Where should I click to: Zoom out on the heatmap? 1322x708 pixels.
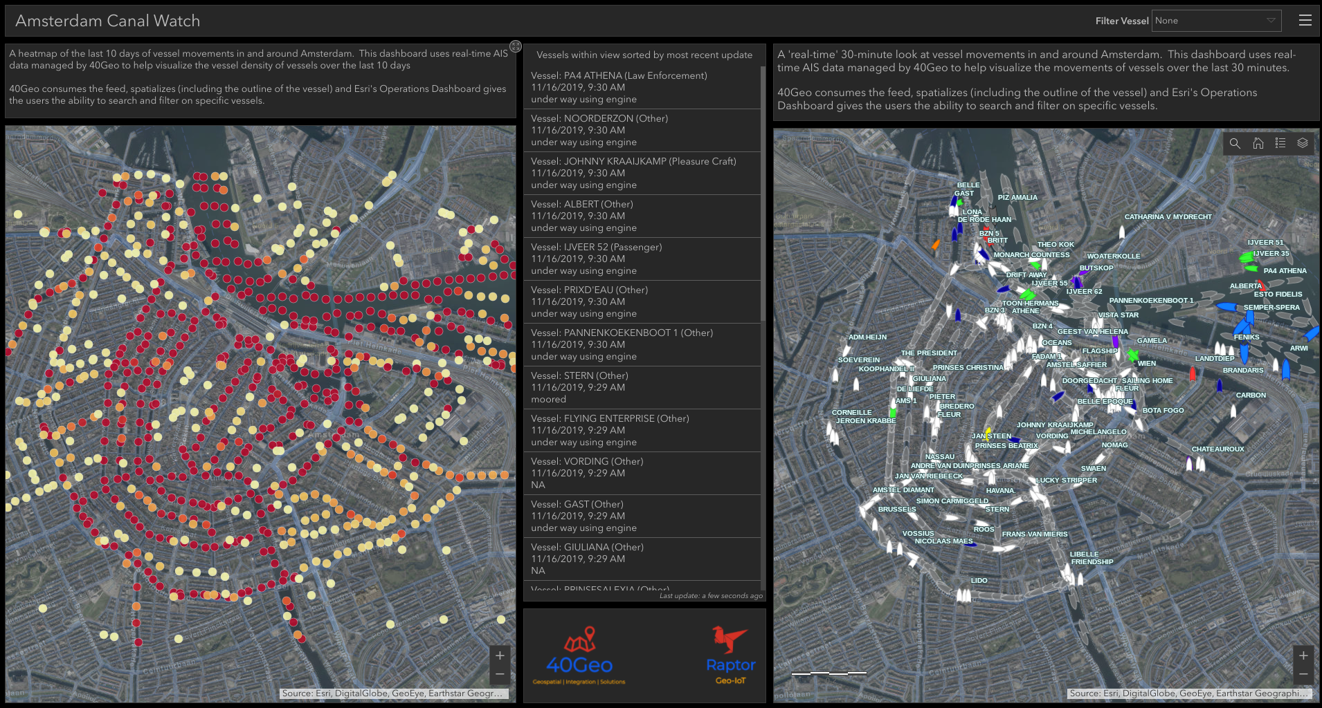500,674
